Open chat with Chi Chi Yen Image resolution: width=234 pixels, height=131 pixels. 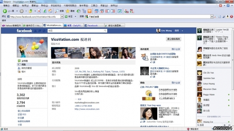tap(208, 73)
